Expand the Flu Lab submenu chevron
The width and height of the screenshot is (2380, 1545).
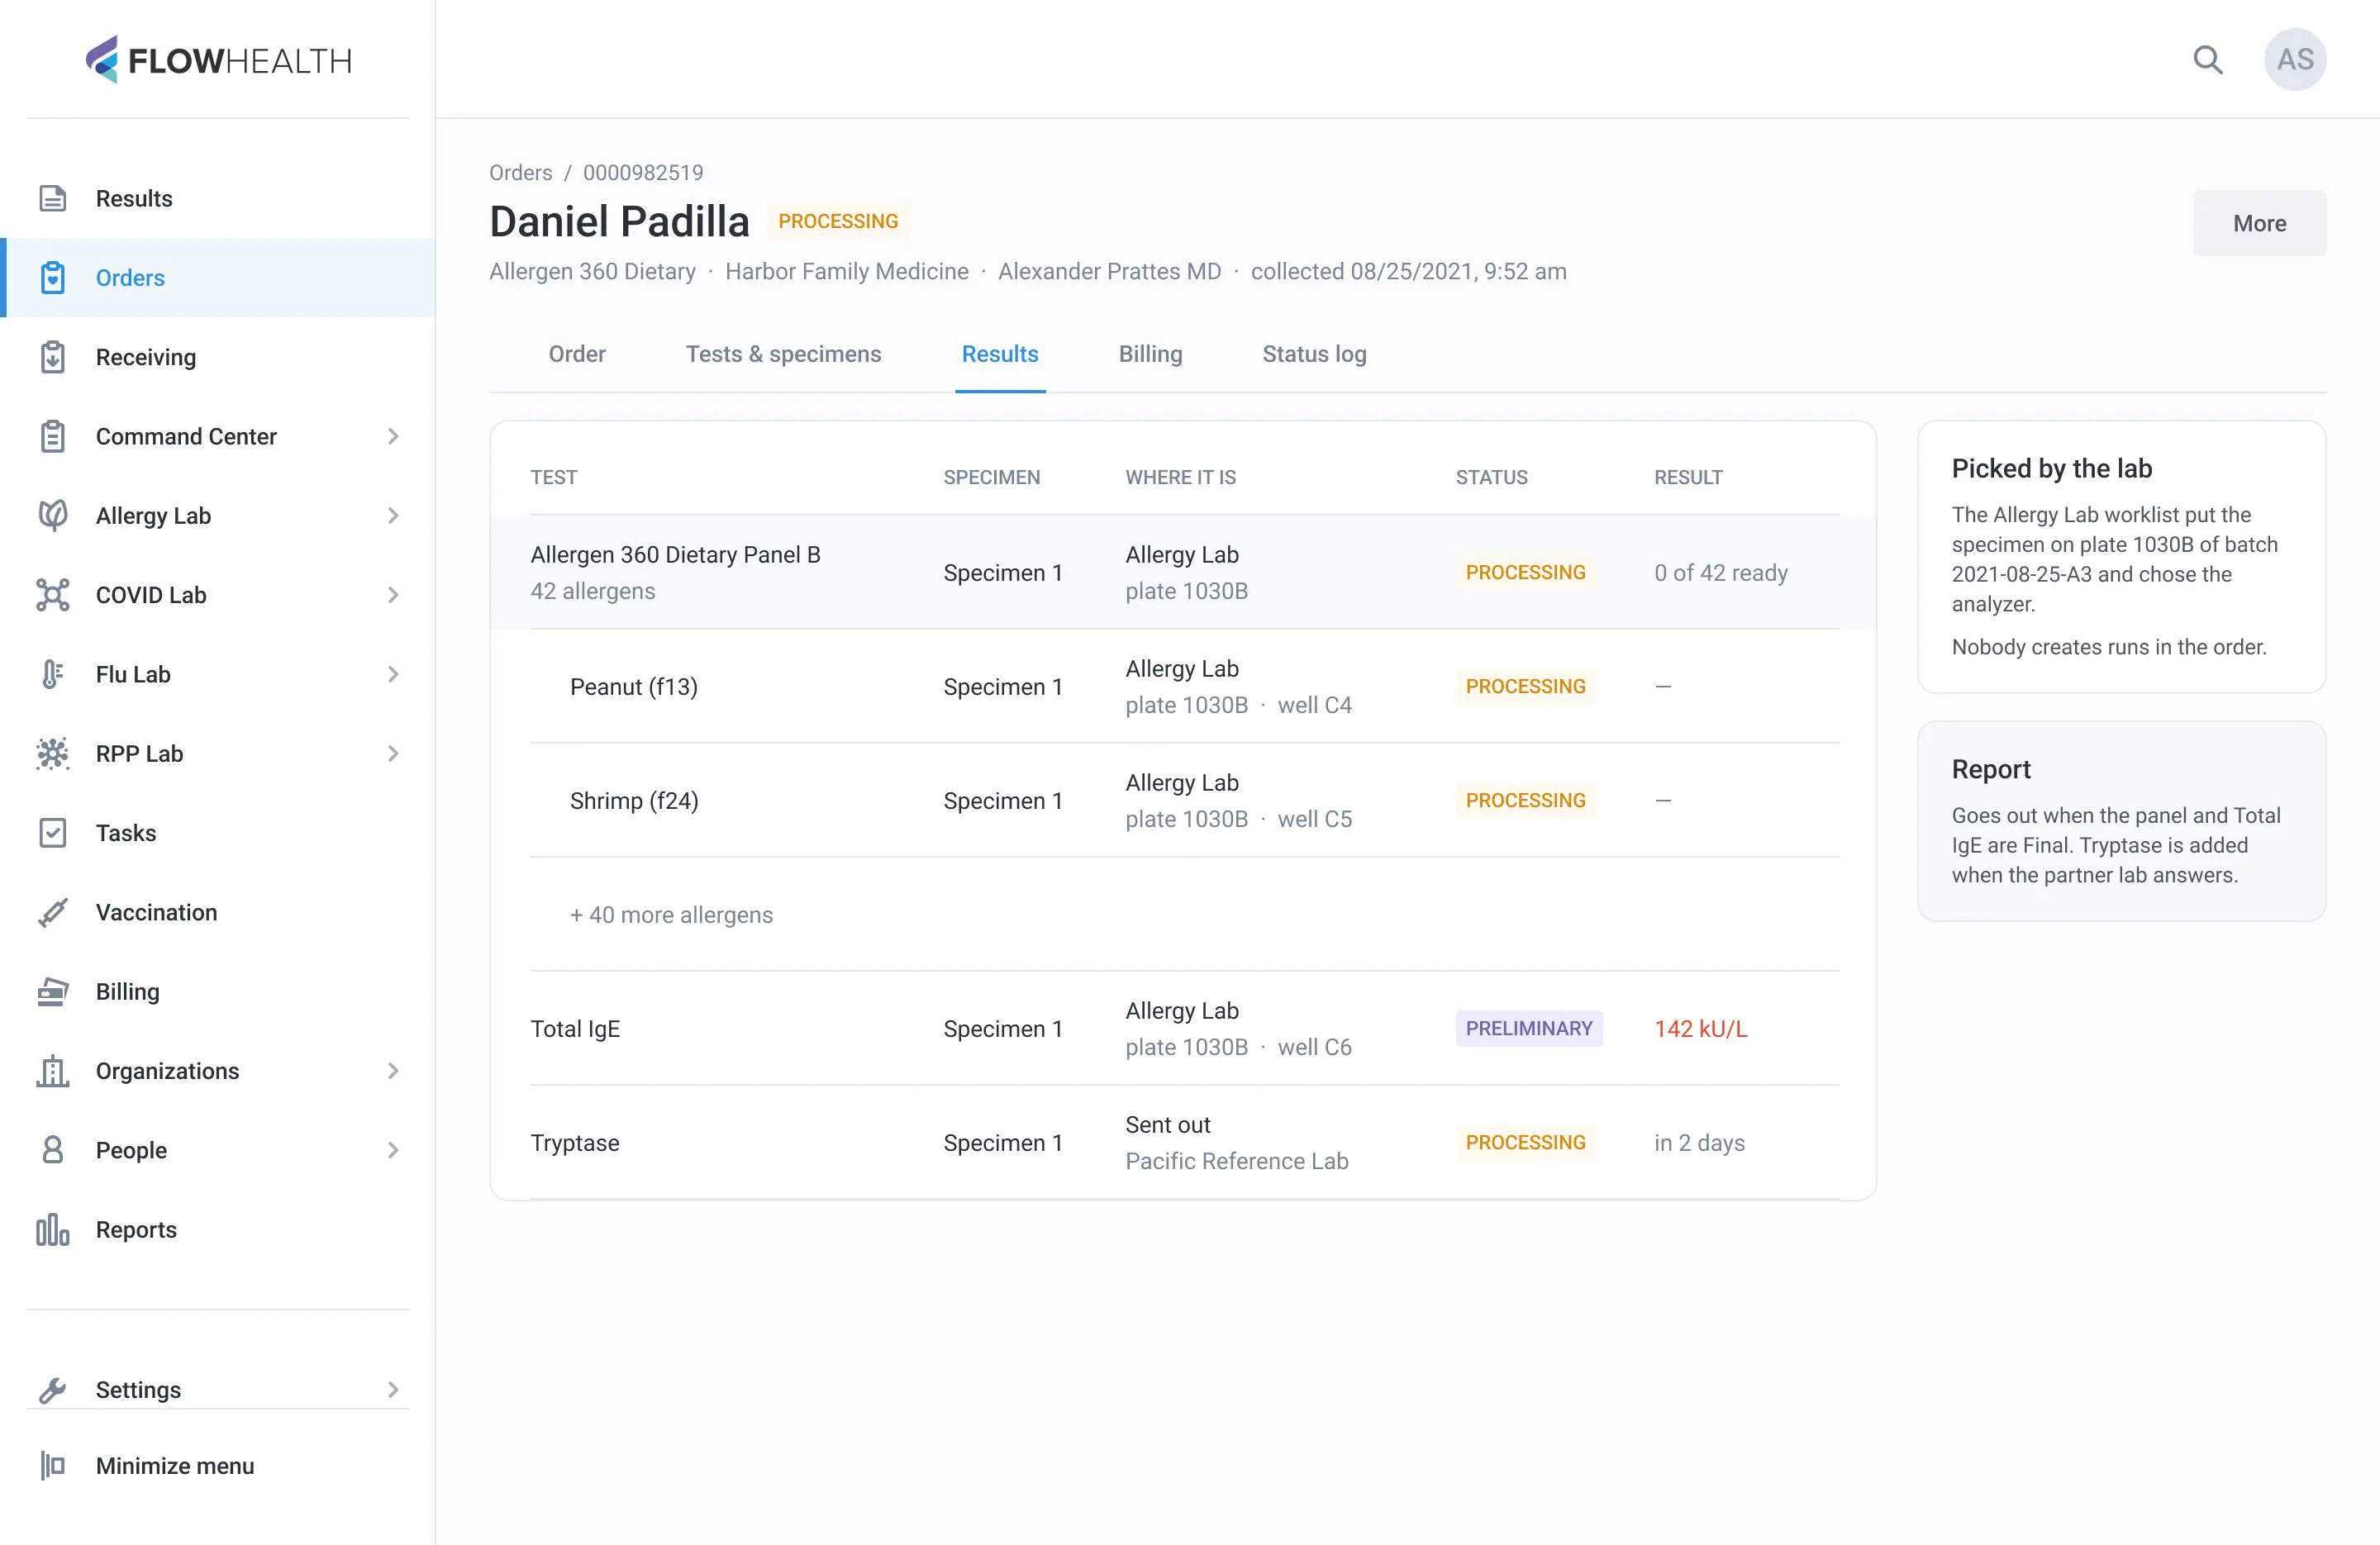coord(393,674)
